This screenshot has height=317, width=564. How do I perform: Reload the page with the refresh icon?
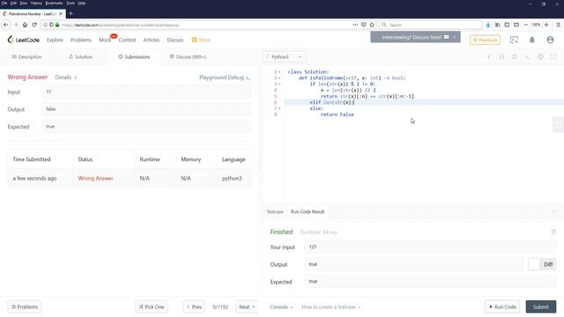(34, 25)
